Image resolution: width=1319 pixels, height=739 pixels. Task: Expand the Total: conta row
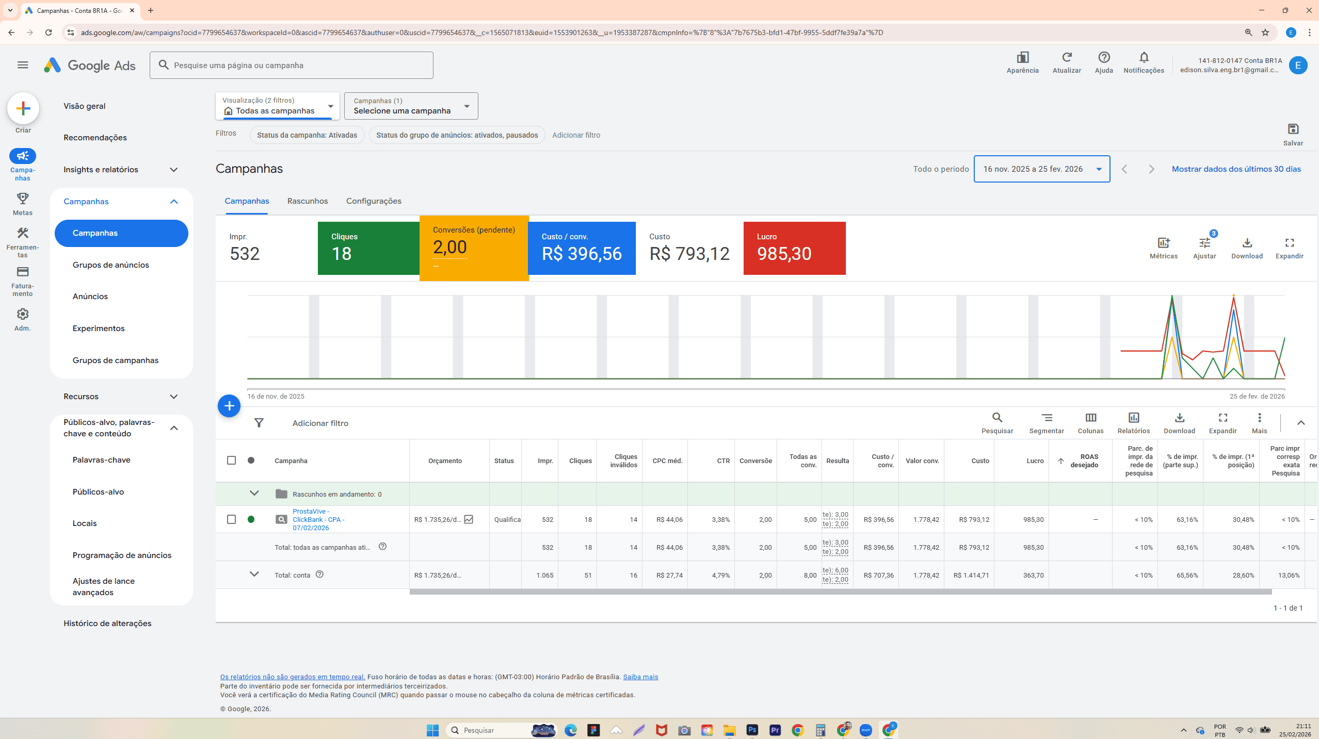[254, 574]
